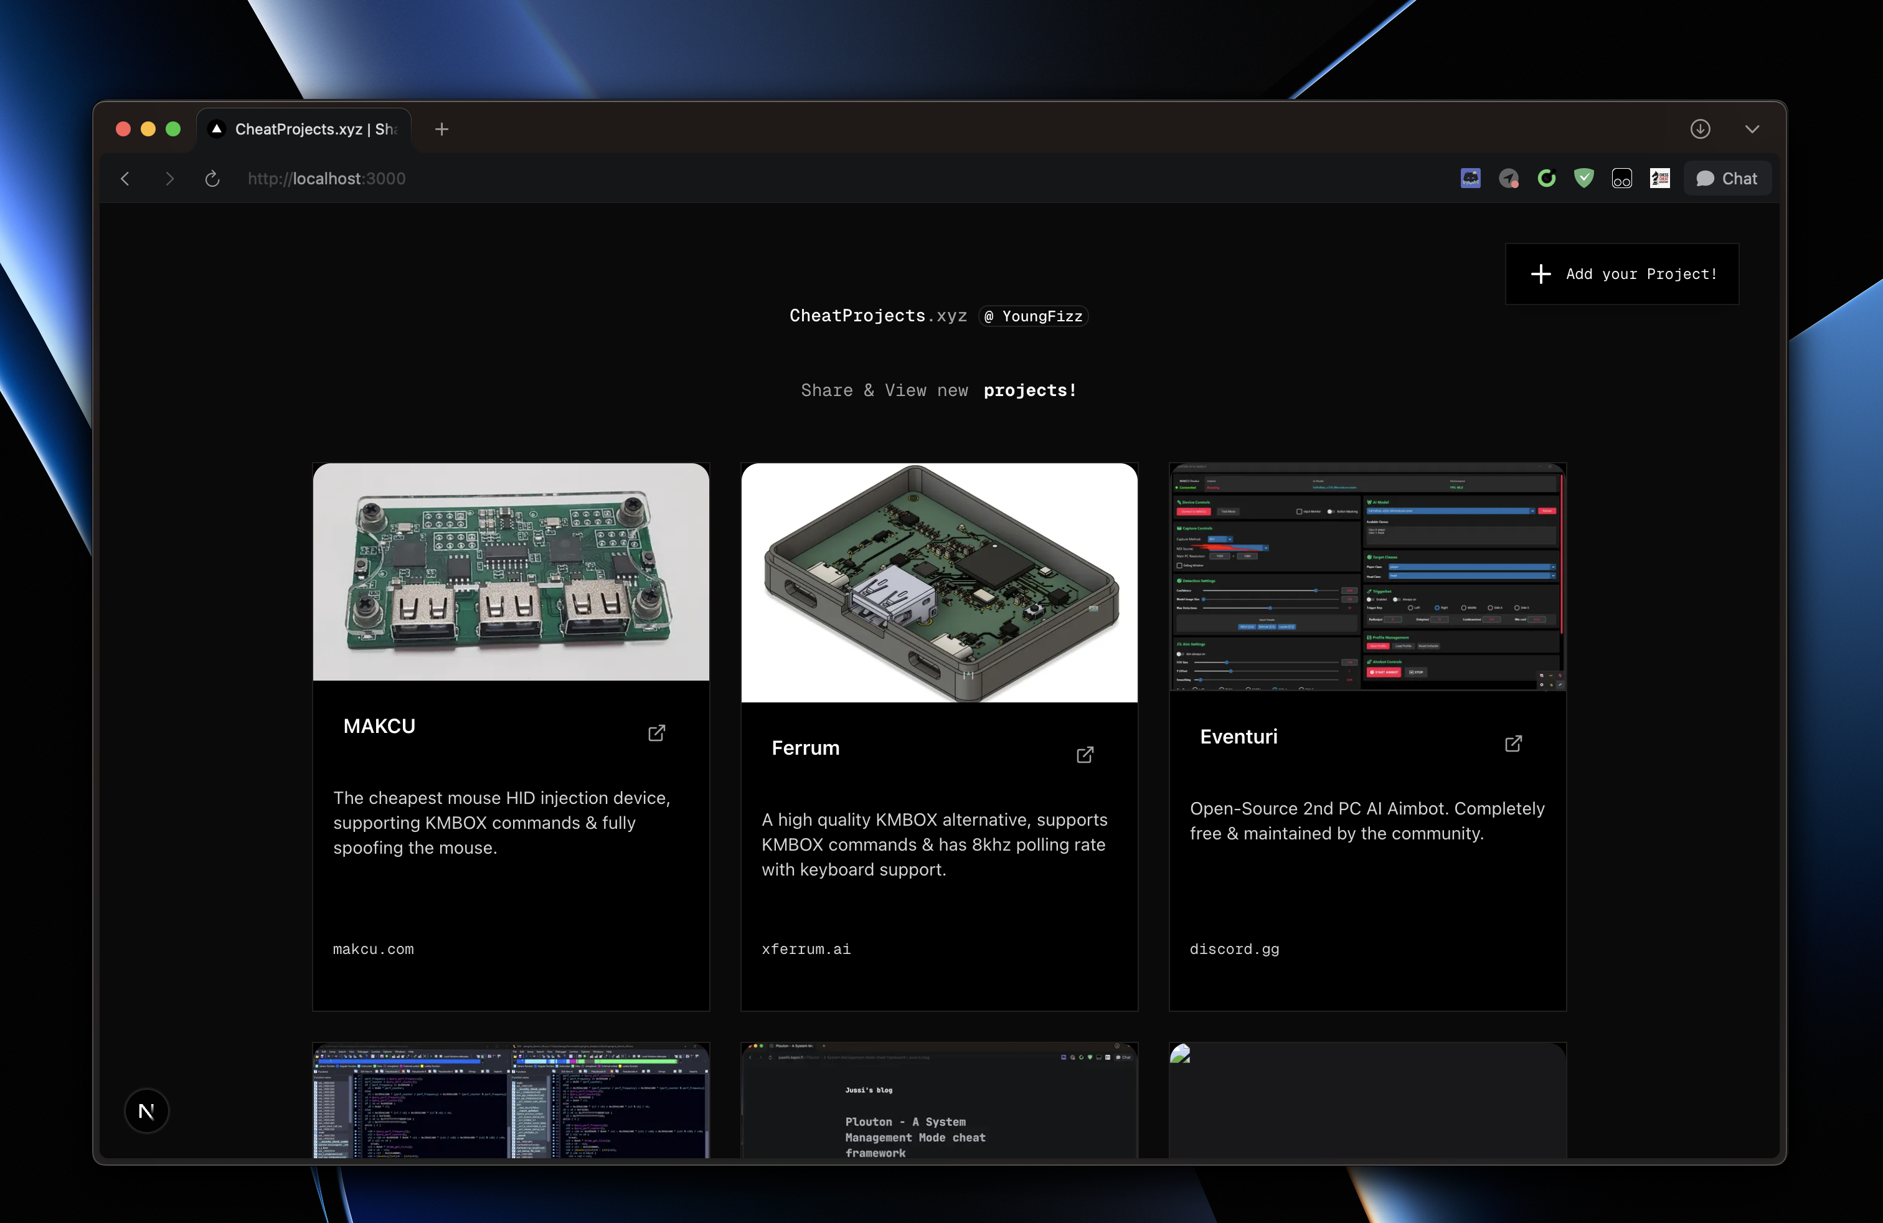Open the downloads indicator icon
This screenshot has height=1223, width=1883.
pyautogui.click(x=1700, y=129)
